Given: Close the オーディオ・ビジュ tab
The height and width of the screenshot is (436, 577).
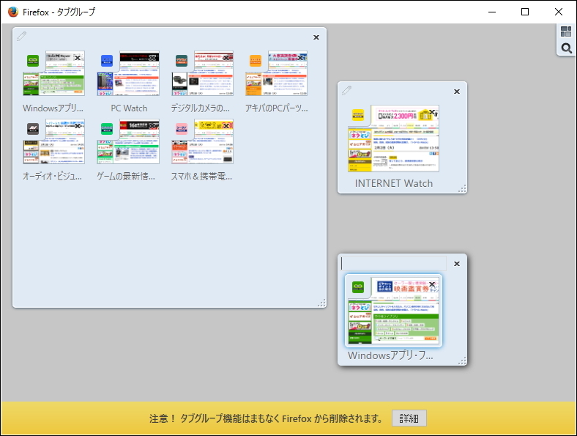Looking at the screenshot, I should pyautogui.click(x=78, y=125).
